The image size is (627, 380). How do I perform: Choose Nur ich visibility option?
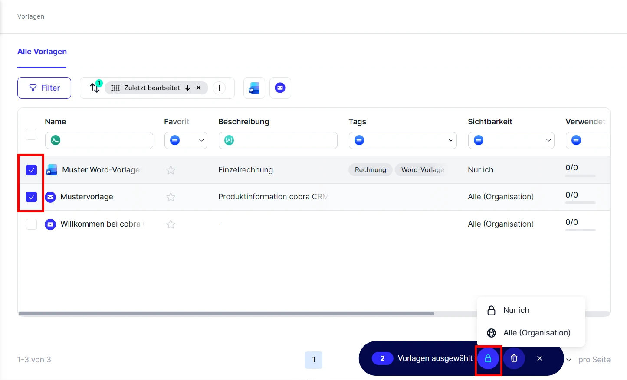click(531, 310)
